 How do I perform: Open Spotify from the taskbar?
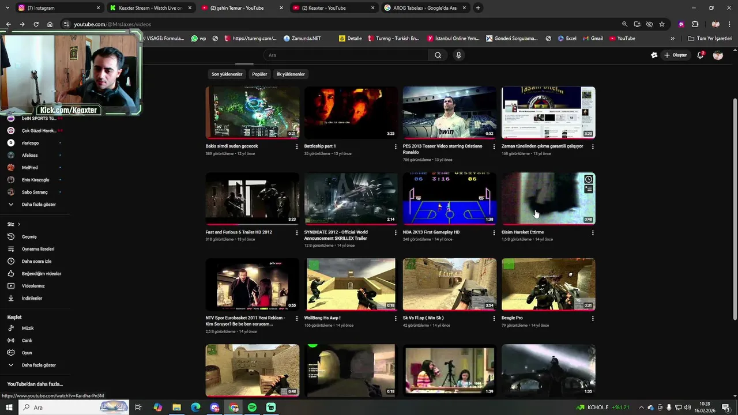click(252, 408)
